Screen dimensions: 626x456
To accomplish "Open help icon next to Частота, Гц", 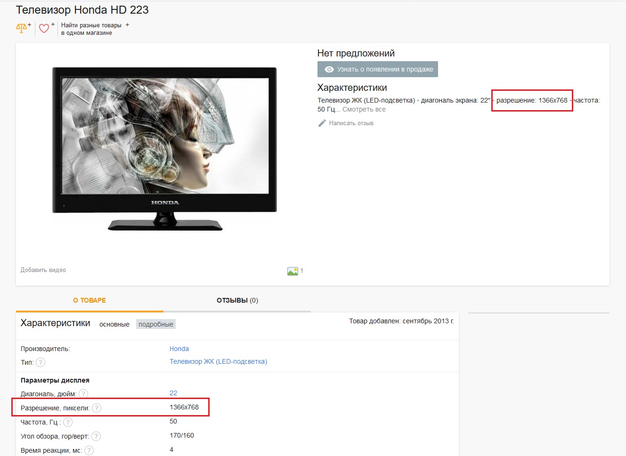I will coord(68,422).
